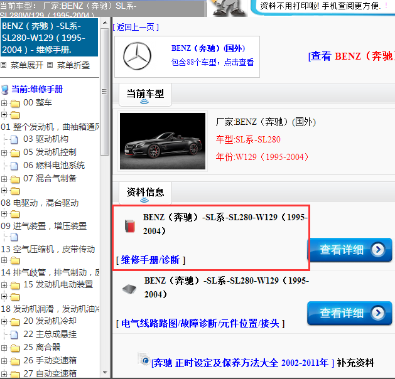Click the folder icon above 09 进气装置
The height and width of the screenshot is (379, 395).
[x=15, y=214]
